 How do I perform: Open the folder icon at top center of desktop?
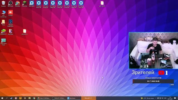point(102,4)
